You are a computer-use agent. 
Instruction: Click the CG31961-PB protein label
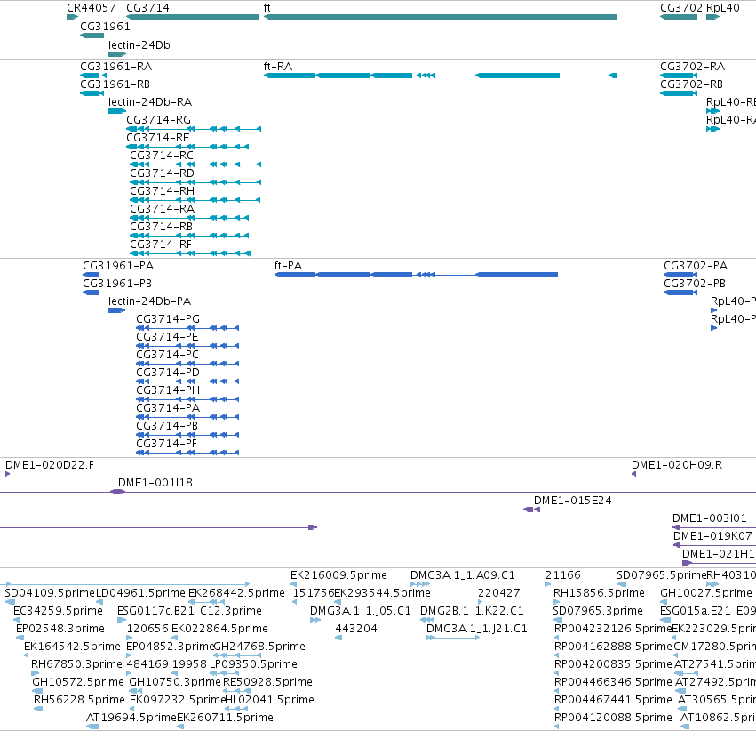[x=117, y=283]
